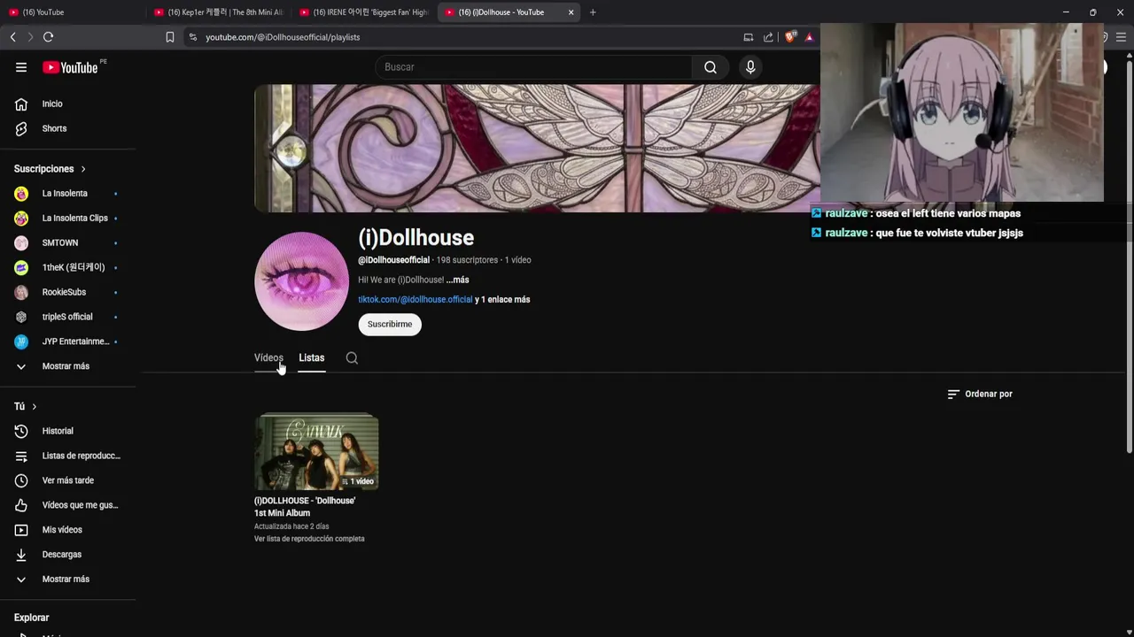Switch to the Vídeos channel tab

pos(268,358)
